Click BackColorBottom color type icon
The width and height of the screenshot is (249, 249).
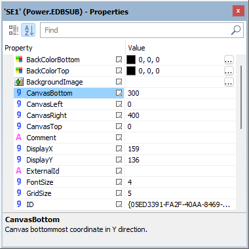pos(19,60)
